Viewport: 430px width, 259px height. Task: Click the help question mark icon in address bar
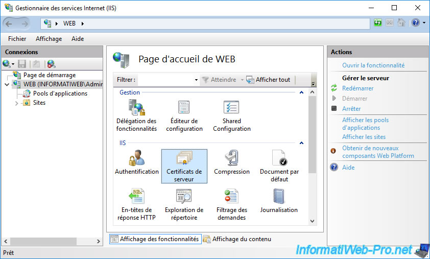tap(416, 22)
